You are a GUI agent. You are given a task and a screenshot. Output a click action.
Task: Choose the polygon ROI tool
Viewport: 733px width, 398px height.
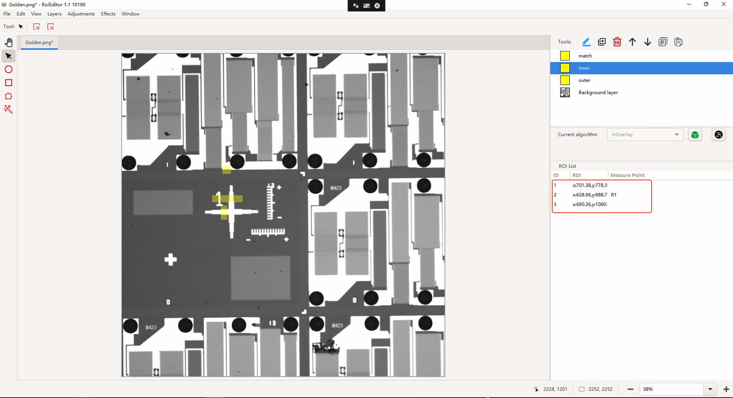pyautogui.click(x=9, y=96)
